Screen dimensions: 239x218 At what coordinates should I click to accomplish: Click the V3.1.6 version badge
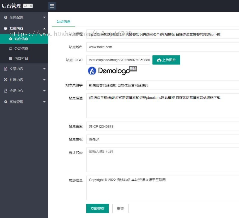28,6
